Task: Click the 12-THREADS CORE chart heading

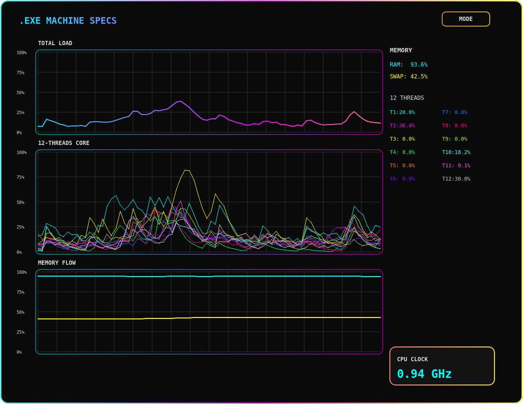Action: [x=64, y=143]
